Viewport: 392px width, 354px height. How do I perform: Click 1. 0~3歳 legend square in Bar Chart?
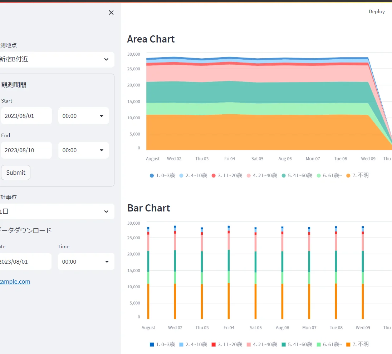(152, 344)
